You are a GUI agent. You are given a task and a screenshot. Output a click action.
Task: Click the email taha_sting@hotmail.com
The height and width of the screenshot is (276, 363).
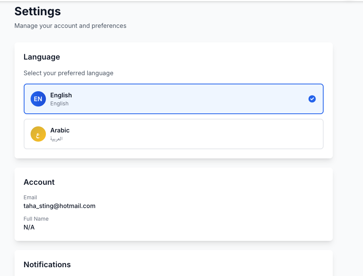click(x=60, y=206)
